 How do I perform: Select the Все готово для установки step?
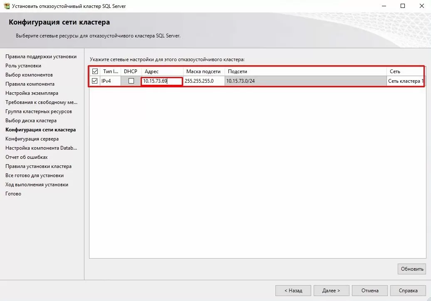pos(35,175)
